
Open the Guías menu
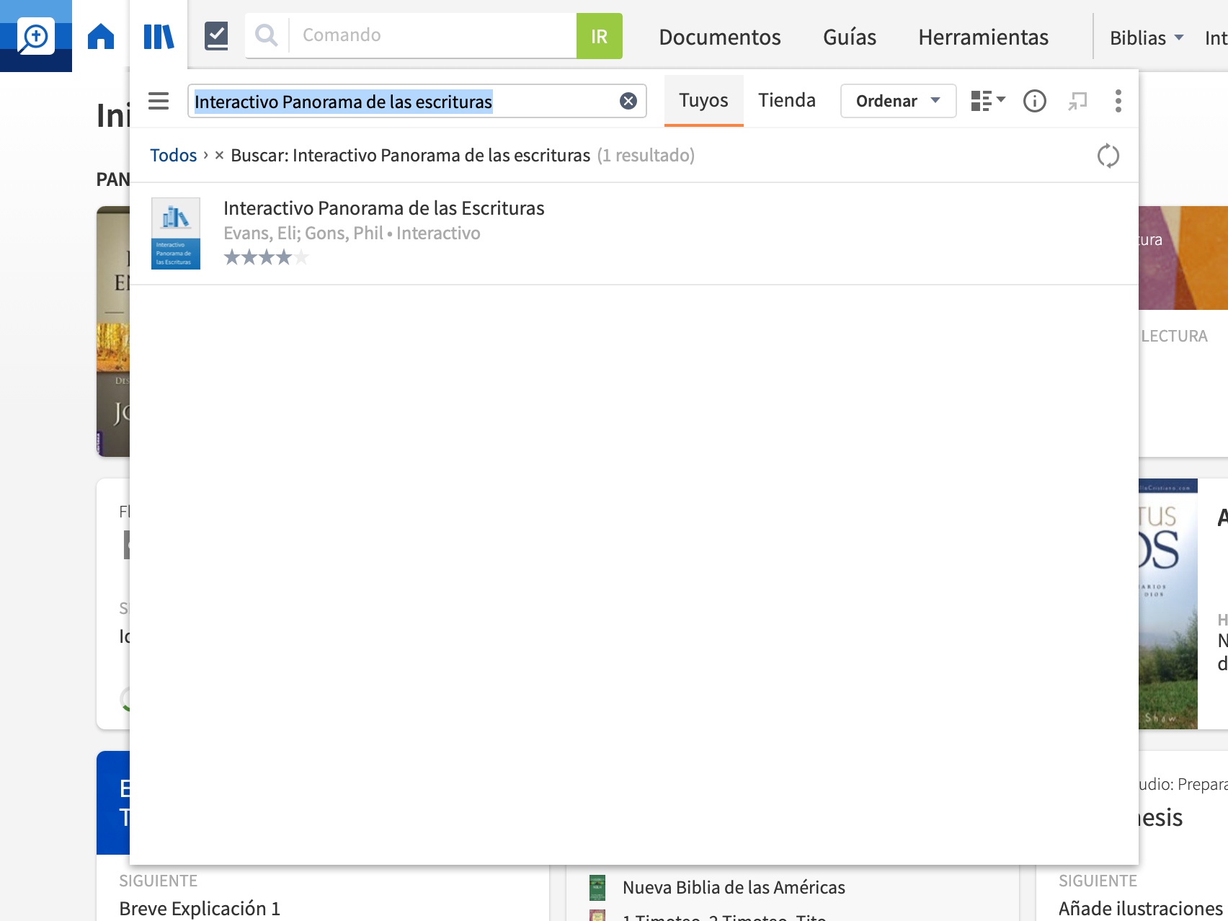(850, 37)
